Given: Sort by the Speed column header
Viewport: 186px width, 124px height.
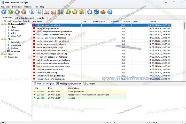Looking at the screenshot, I should (x=140, y=21).
